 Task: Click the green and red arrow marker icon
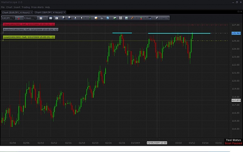pyautogui.click(x=141, y=18)
